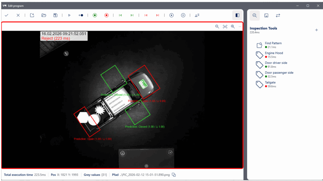
Task: Save the current program
Action: click(x=56, y=15)
